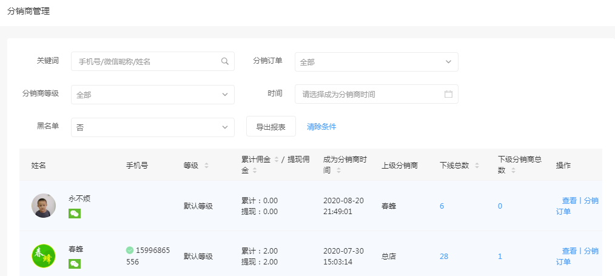Viewport: 615px width, 276px height.
Task: Click the WeChat icon under 春蜂
Action: click(75, 264)
